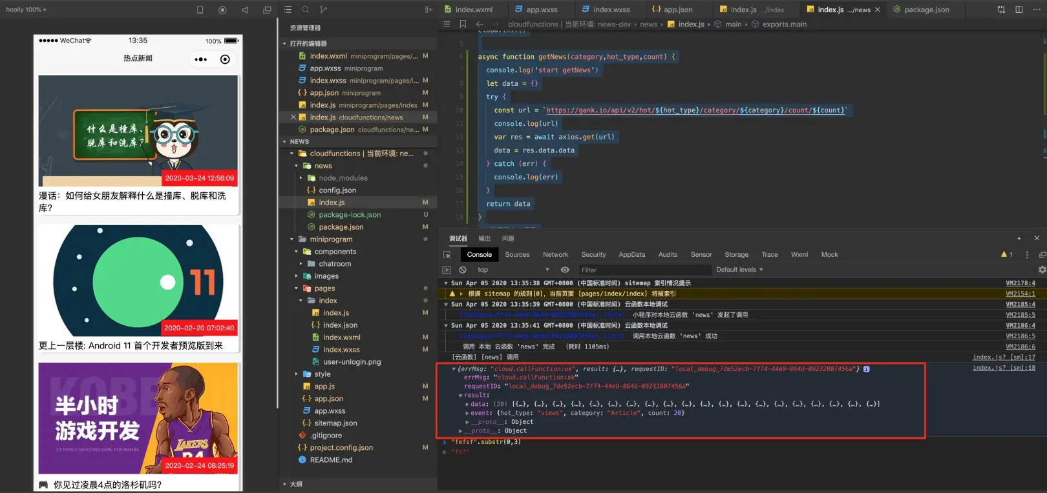This screenshot has height=493, width=1047.
Task: Open the mini program capsule menu dots
Action: pos(201,59)
